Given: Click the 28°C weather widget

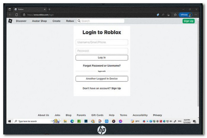Looking at the screenshot, I should tap(135, 121).
